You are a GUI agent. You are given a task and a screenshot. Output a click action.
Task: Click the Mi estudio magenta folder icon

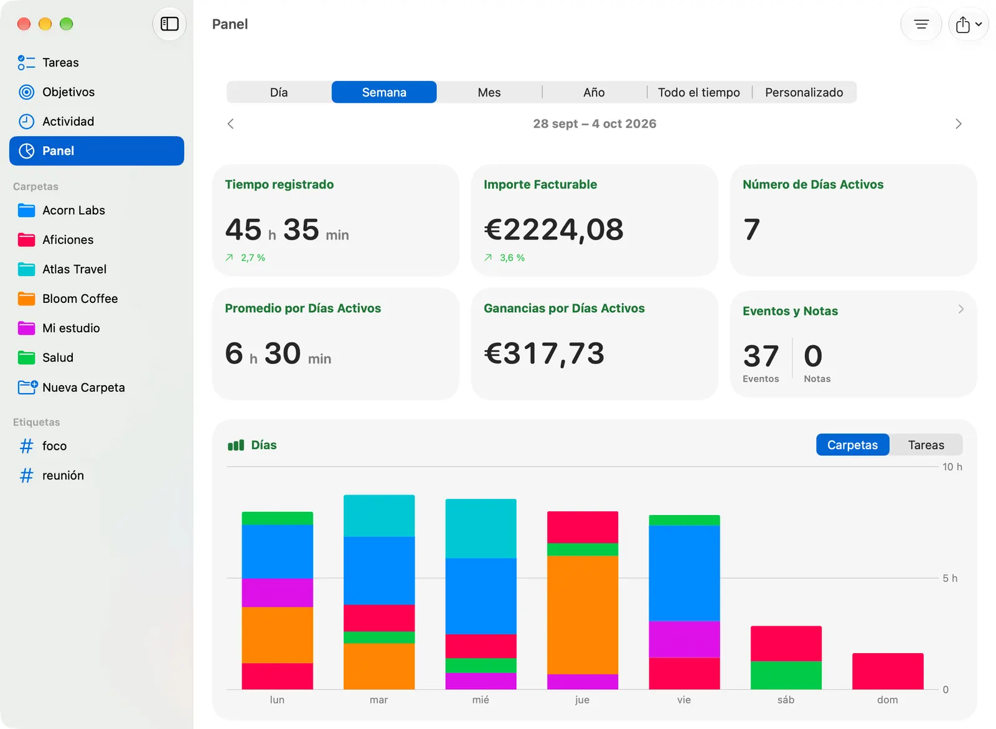(26, 328)
